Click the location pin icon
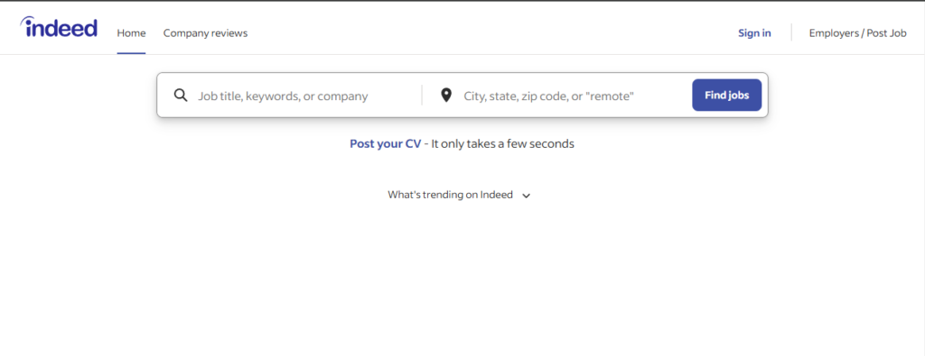 pyautogui.click(x=446, y=95)
